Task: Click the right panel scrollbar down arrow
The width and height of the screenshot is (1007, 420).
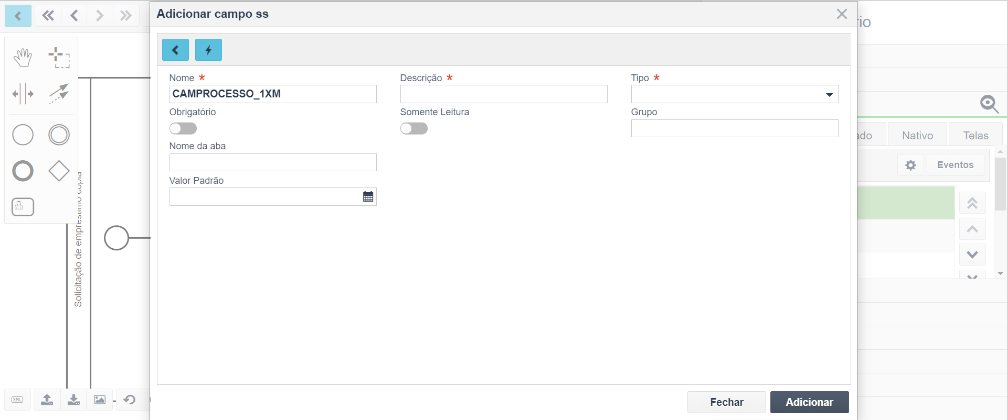Action: [1000, 273]
